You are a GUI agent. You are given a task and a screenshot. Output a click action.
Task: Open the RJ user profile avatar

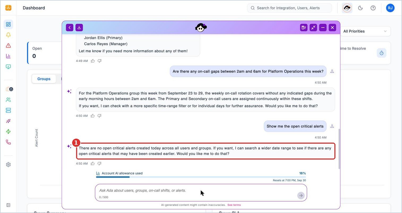coord(390,8)
